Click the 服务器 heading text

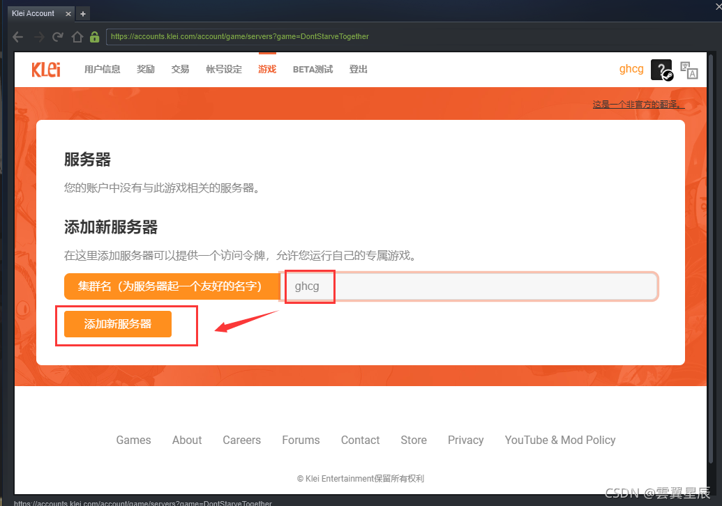87,160
